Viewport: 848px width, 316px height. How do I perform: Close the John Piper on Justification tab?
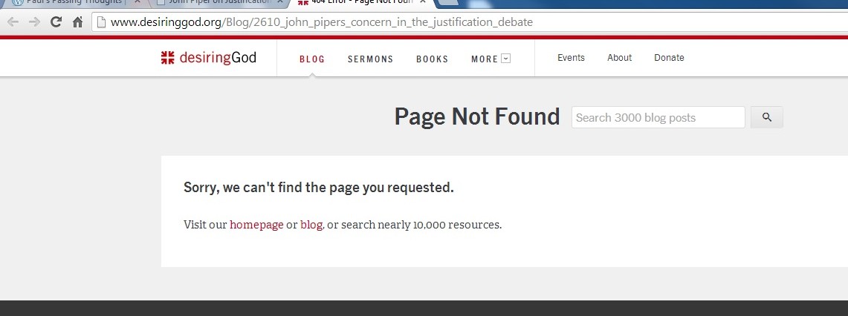(x=279, y=2)
